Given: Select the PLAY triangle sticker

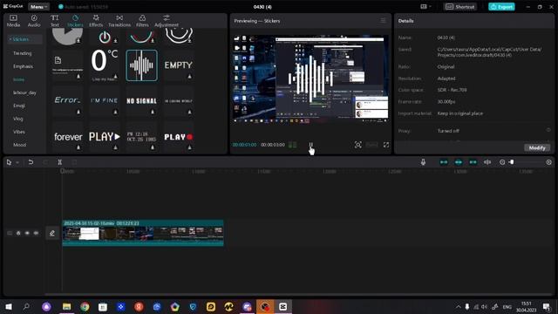Looking at the screenshot, I should click(x=105, y=137).
